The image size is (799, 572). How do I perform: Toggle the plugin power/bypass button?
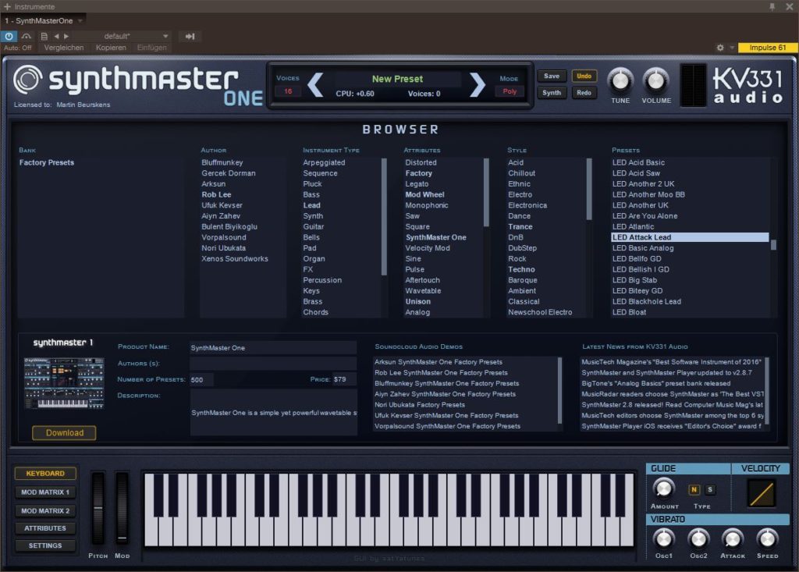(x=9, y=36)
